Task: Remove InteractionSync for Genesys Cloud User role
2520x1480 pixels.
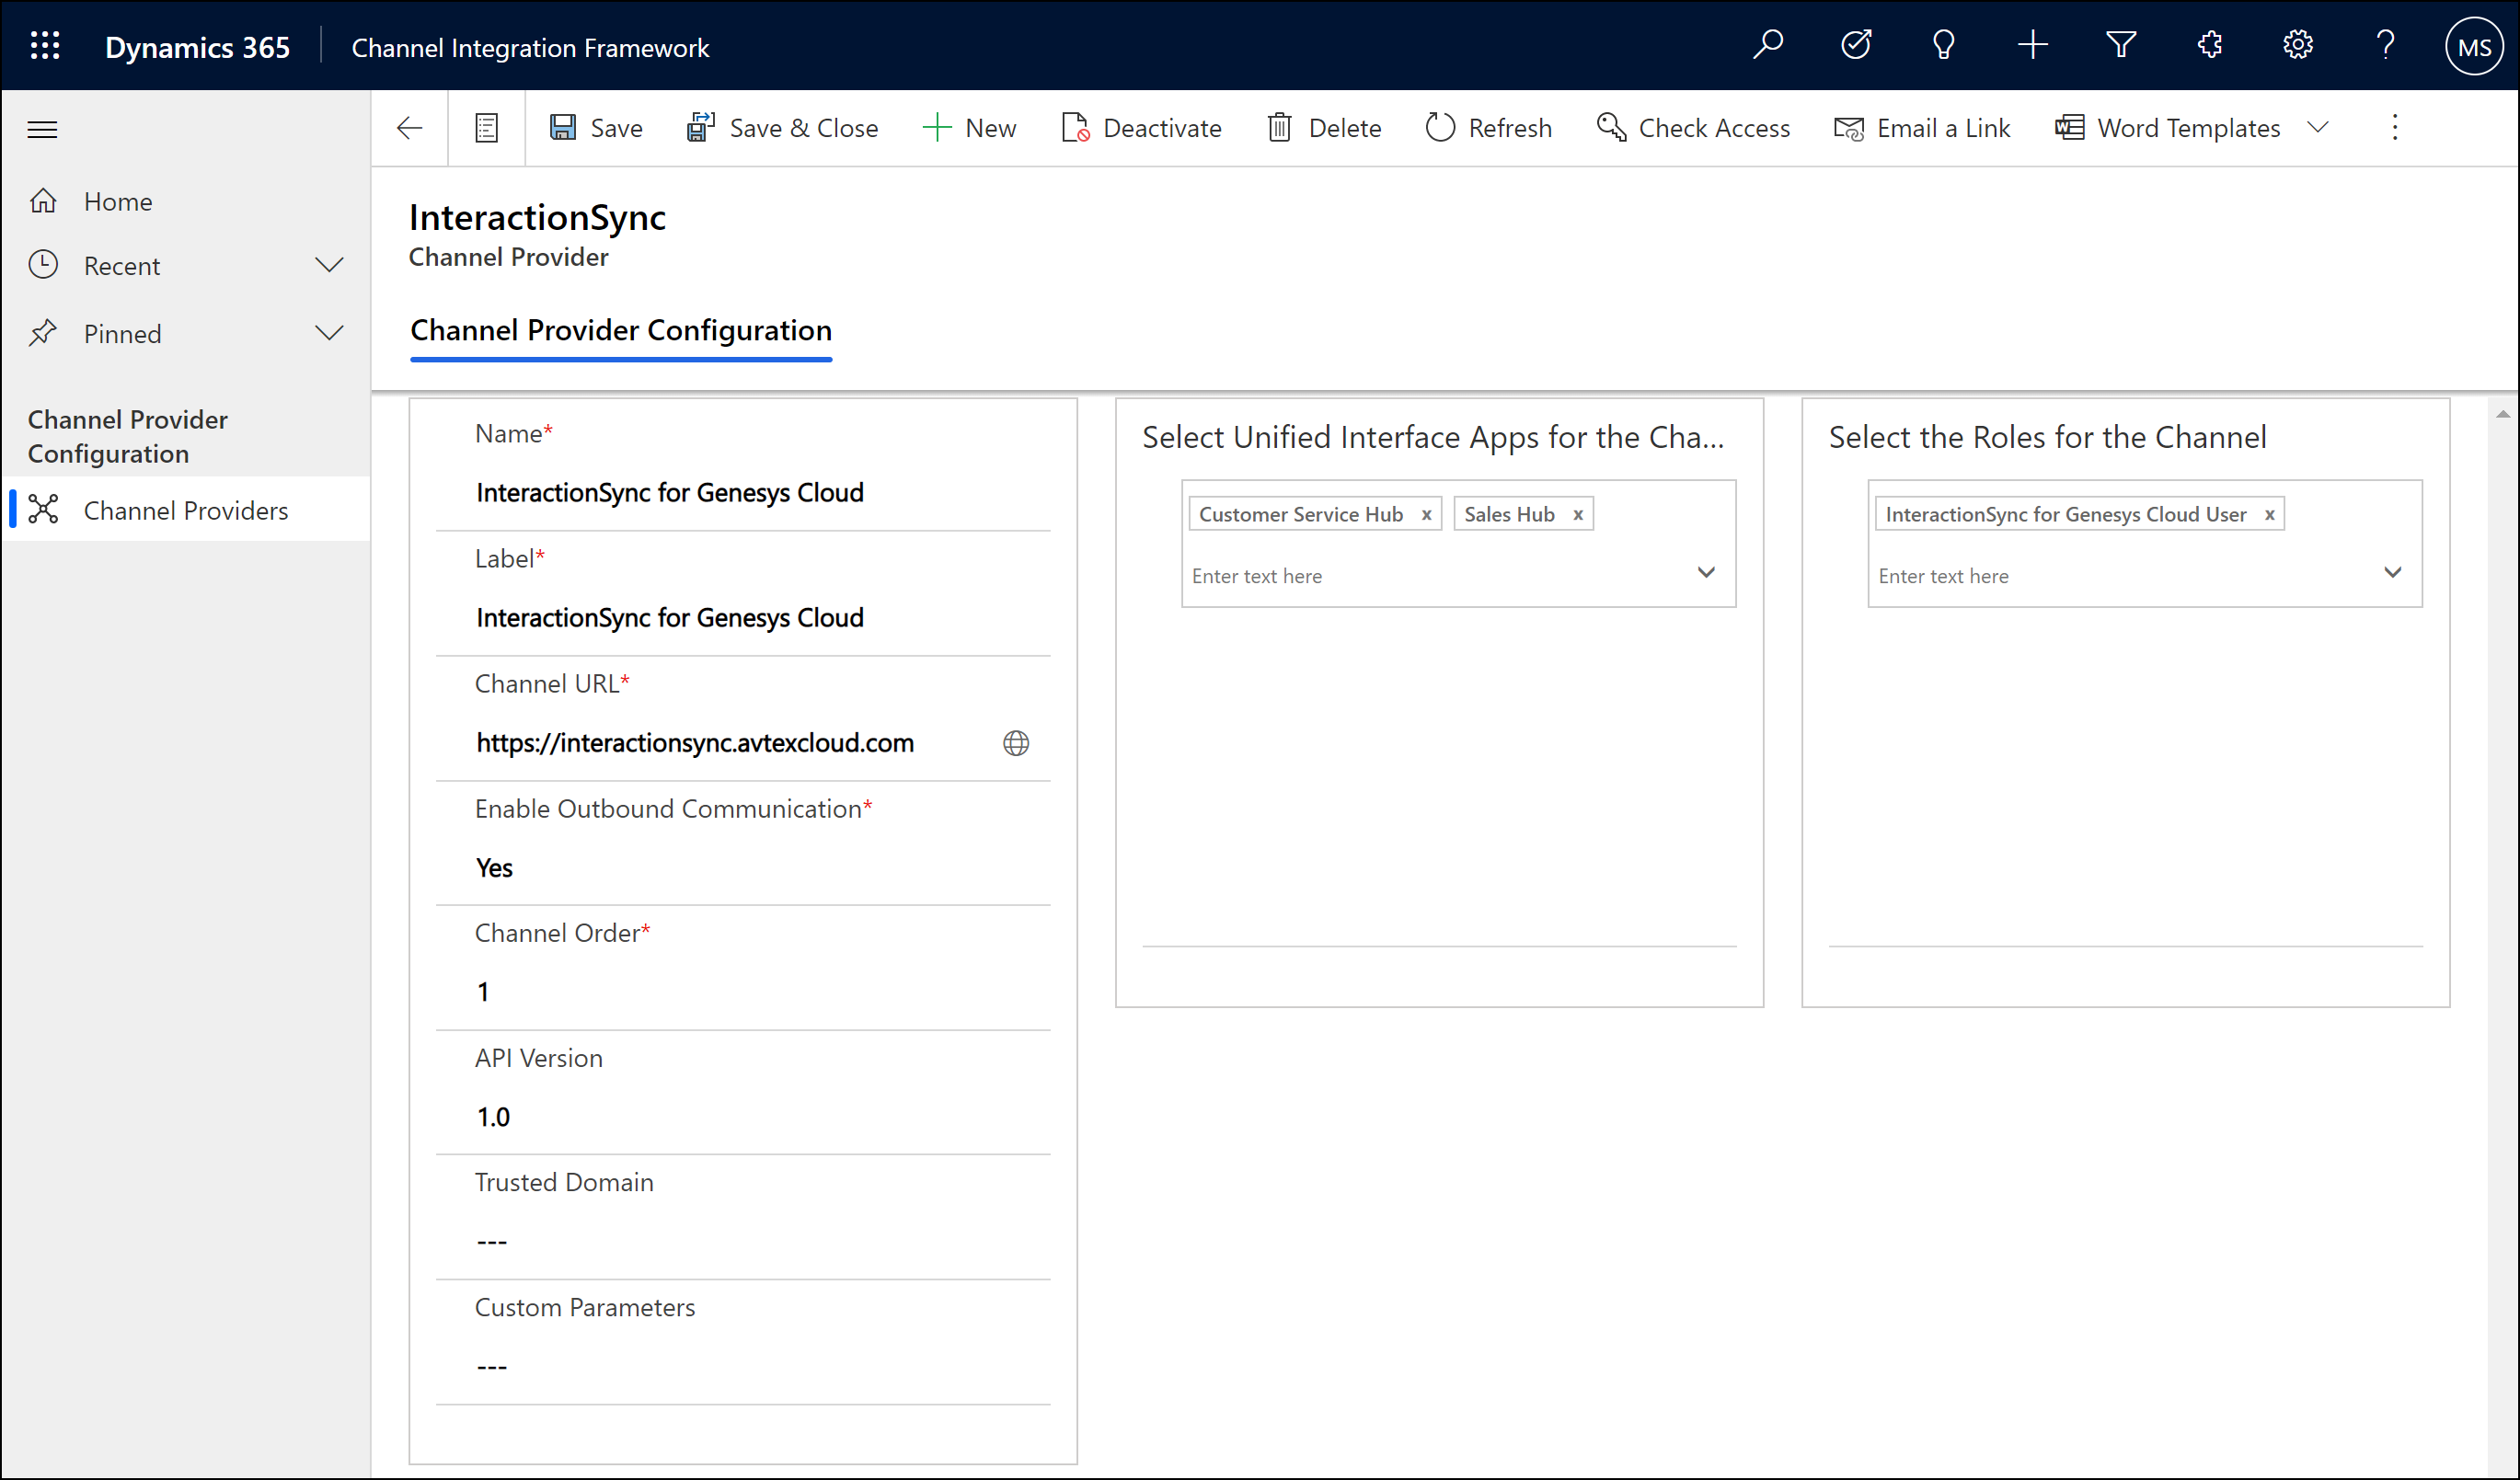Action: [2270, 515]
